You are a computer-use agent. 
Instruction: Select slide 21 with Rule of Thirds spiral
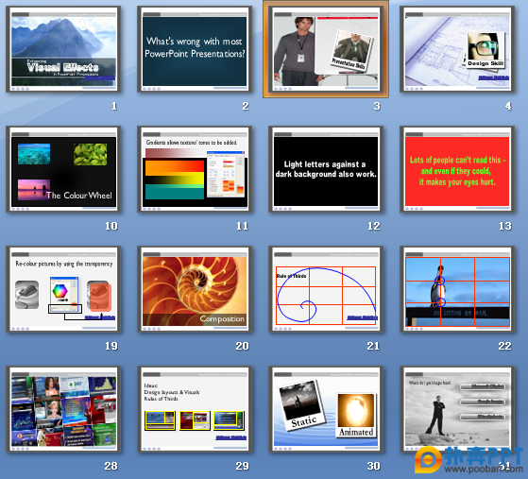pos(326,289)
